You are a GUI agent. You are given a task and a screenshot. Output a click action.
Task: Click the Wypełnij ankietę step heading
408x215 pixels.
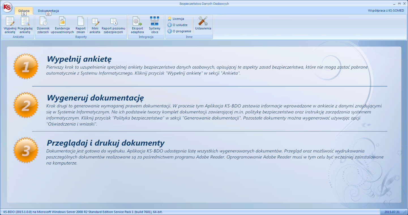(x=79, y=59)
